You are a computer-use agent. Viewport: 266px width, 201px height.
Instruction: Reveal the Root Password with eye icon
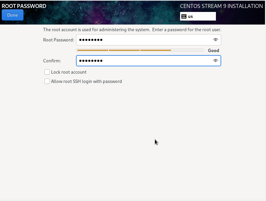(x=216, y=40)
